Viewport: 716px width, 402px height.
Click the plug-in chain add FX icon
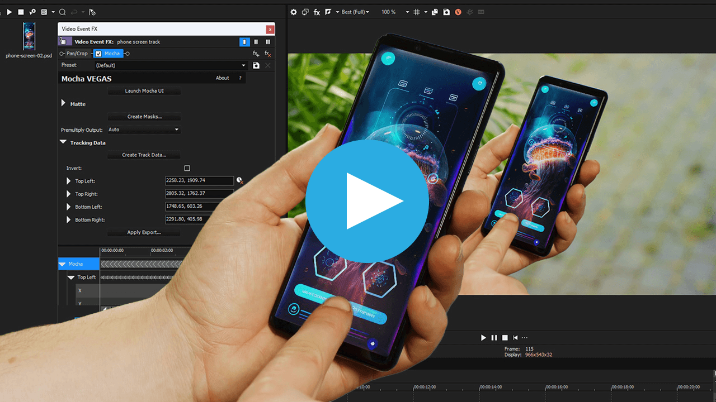coord(256,54)
